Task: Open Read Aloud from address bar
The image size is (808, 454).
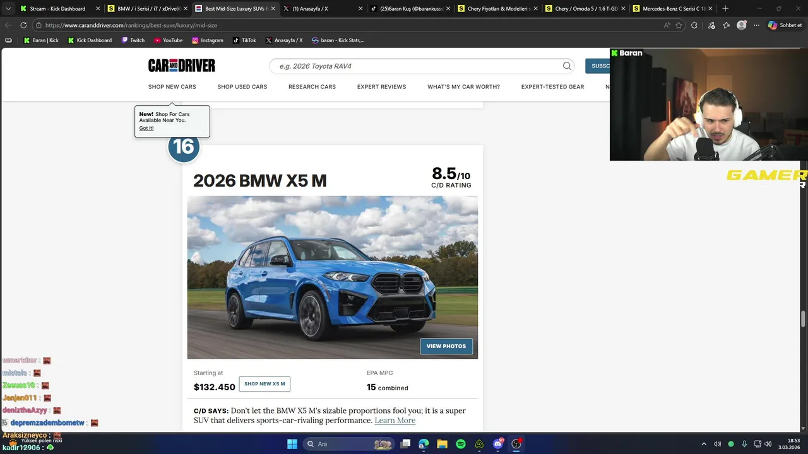Action: click(667, 25)
